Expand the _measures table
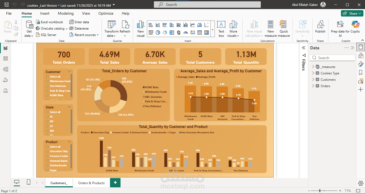The width and height of the screenshot is (365, 194). point(313,67)
